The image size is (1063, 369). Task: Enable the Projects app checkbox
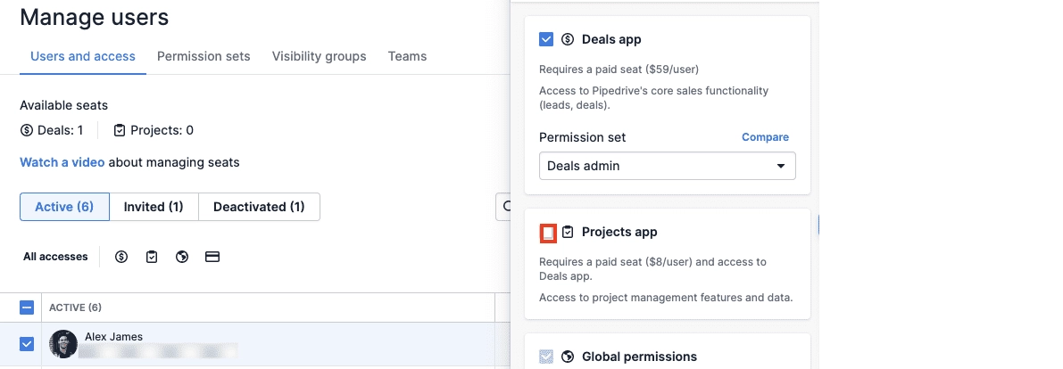point(548,233)
